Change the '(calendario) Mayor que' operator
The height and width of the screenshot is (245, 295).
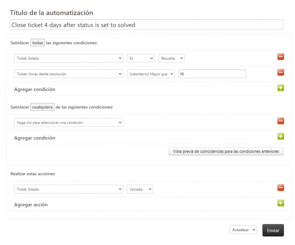click(x=151, y=74)
